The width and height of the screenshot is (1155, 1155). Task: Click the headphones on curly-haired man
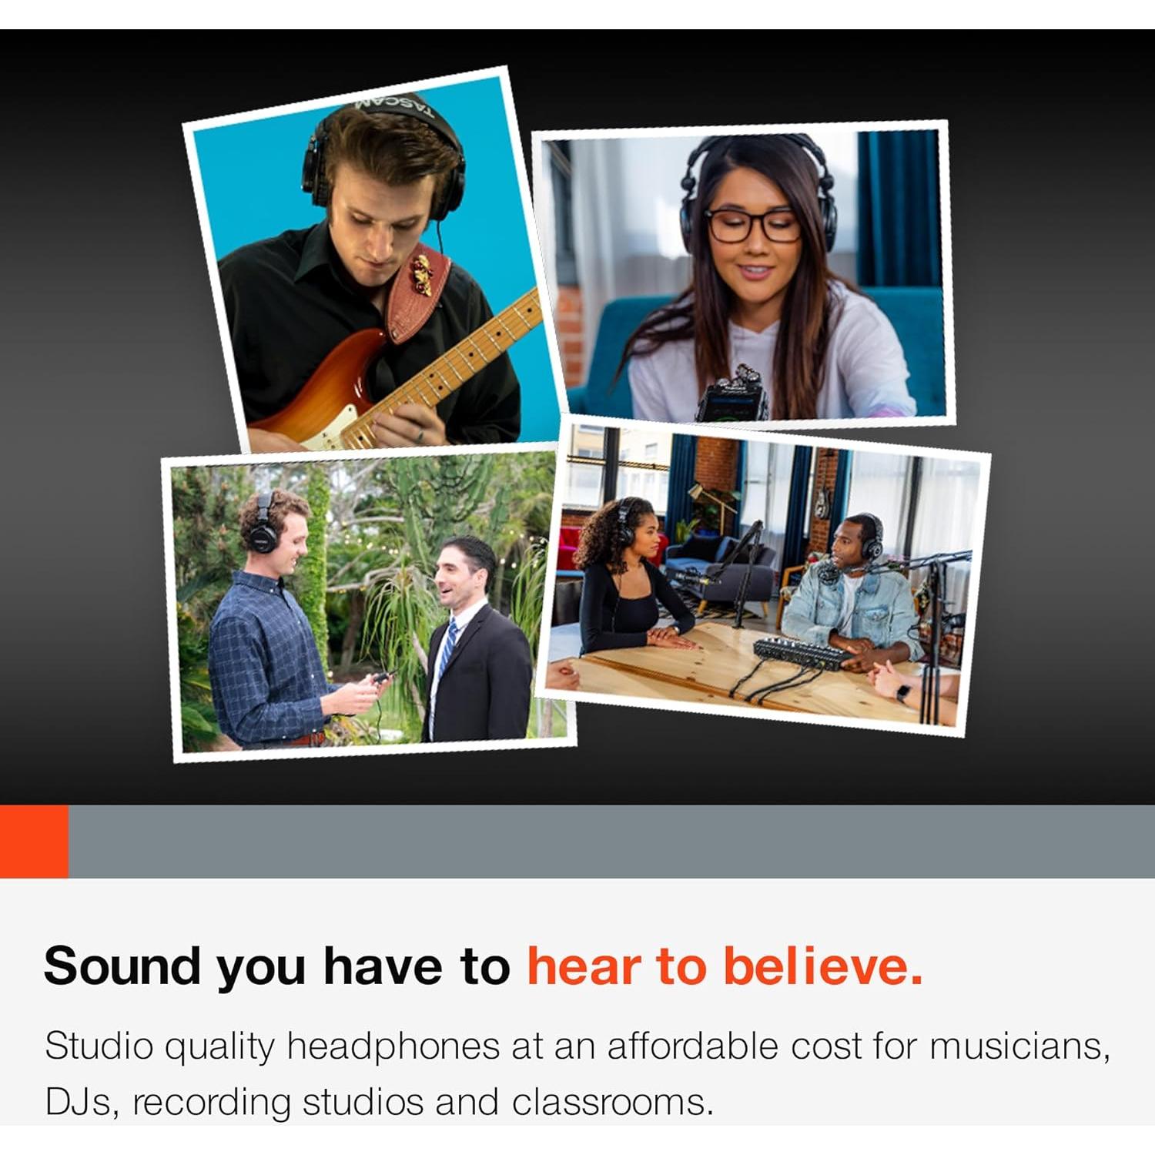click(262, 524)
